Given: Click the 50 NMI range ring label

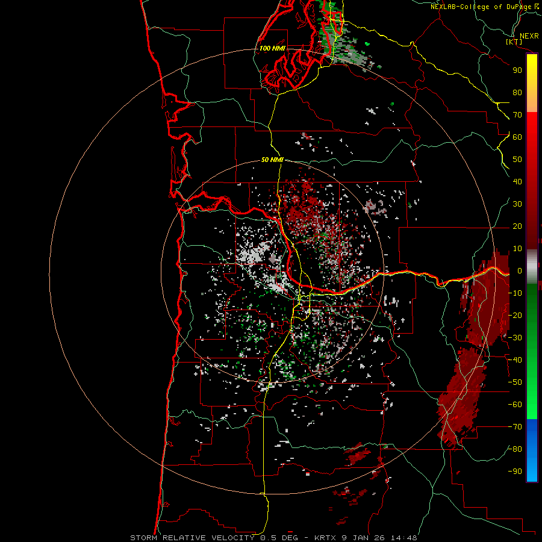Looking at the screenshot, I should [x=272, y=160].
